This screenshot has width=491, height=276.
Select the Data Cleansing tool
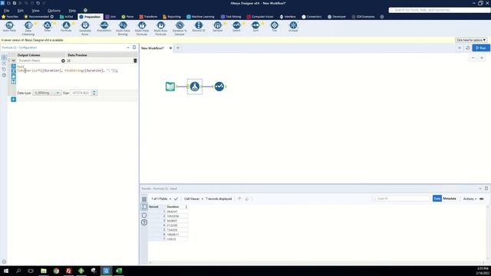28,28
